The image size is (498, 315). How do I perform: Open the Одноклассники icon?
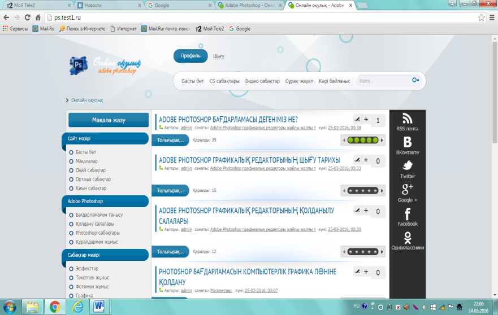point(408,237)
